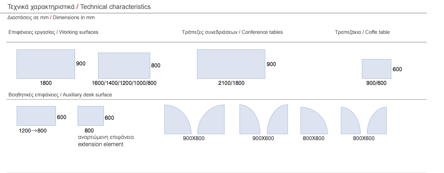Select the 800-deep working surface rectangle
The image size is (444, 173).
(x=124, y=65)
